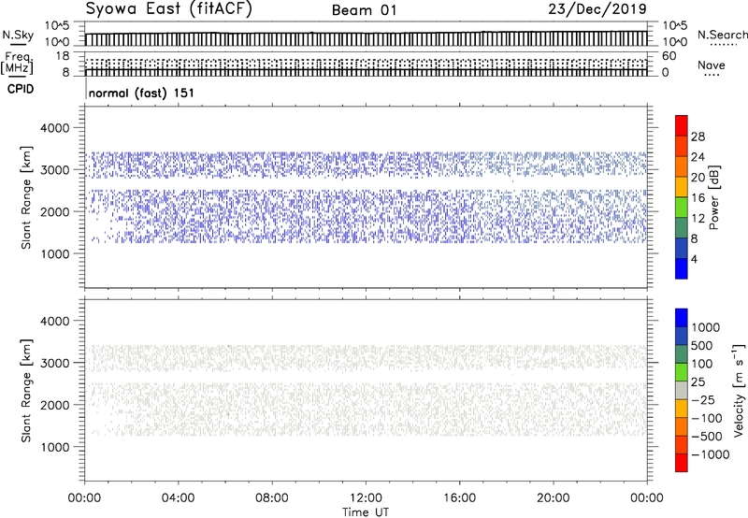Pick the gray -25 to 25 Velocity color segment
The image size is (748, 518).
pyautogui.click(x=682, y=391)
